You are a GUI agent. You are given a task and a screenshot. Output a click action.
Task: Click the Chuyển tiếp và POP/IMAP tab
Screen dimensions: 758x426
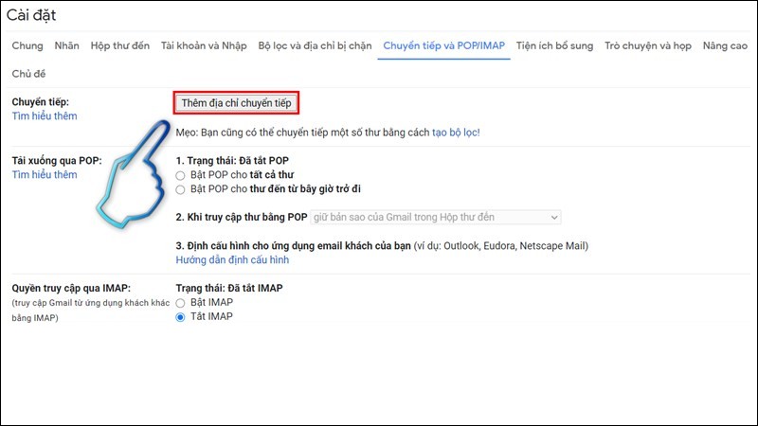point(443,44)
